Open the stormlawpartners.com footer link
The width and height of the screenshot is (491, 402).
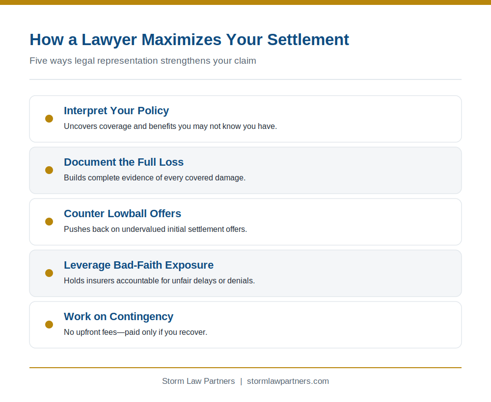point(288,381)
